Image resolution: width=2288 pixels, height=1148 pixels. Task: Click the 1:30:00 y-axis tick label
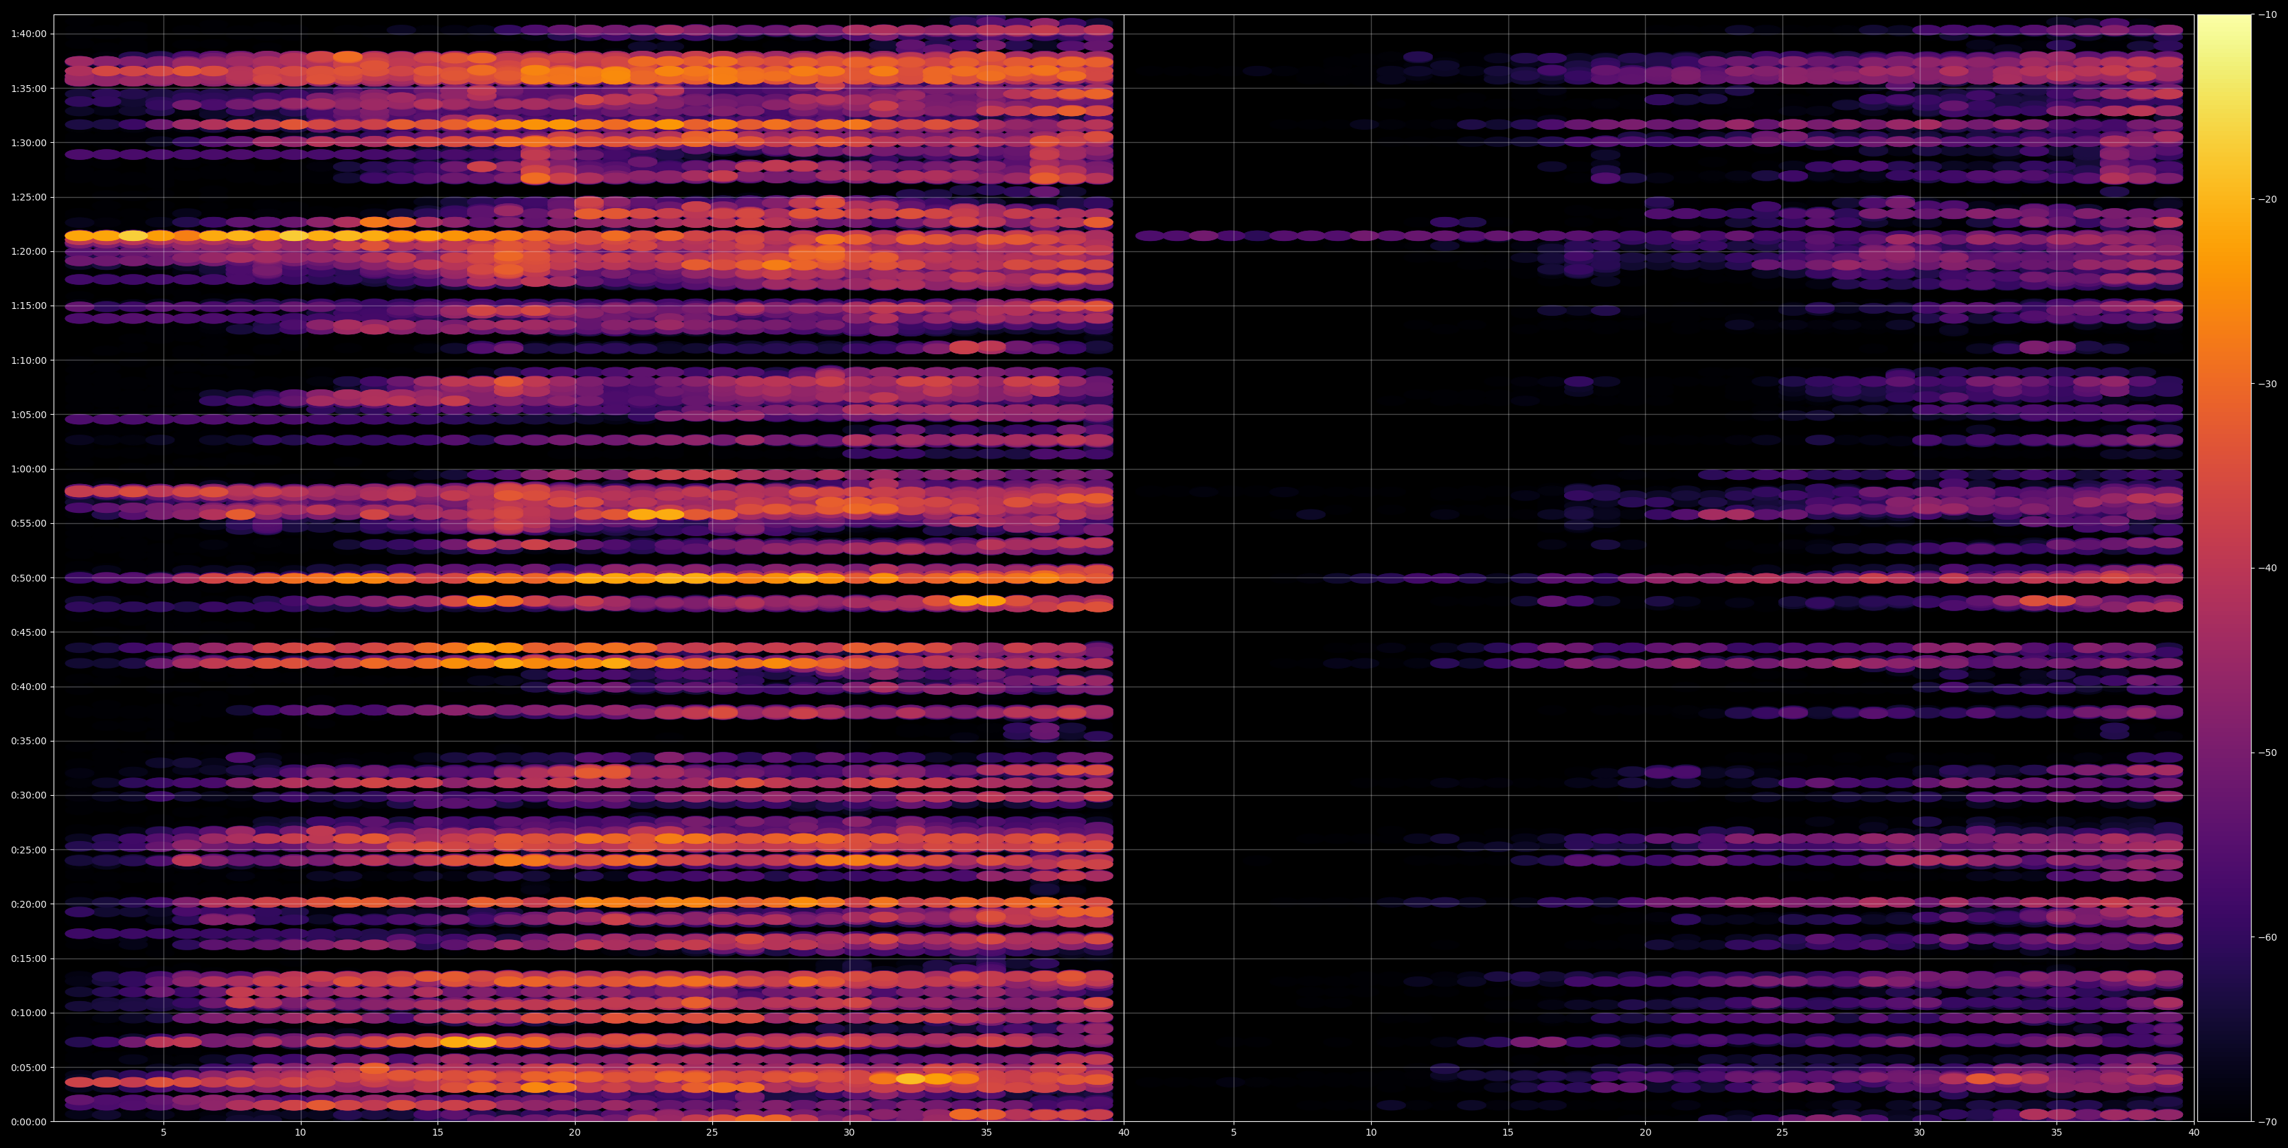[x=28, y=142]
